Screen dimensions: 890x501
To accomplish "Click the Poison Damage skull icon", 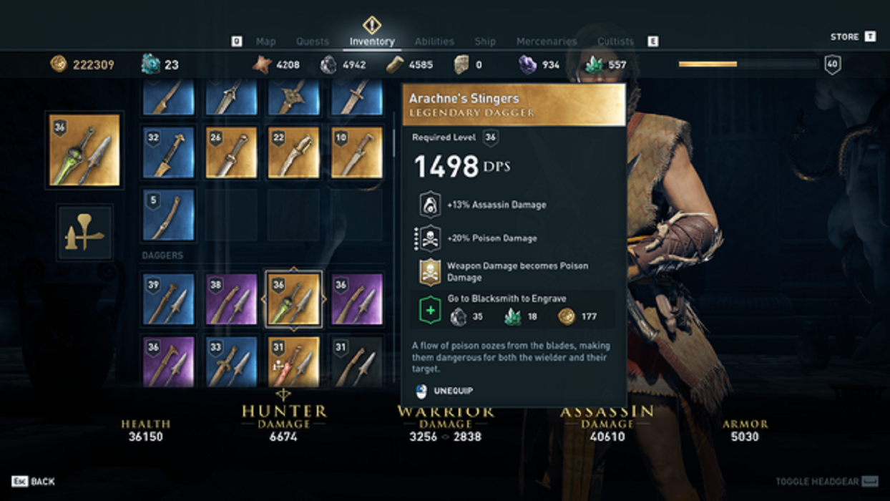I will 429,238.
